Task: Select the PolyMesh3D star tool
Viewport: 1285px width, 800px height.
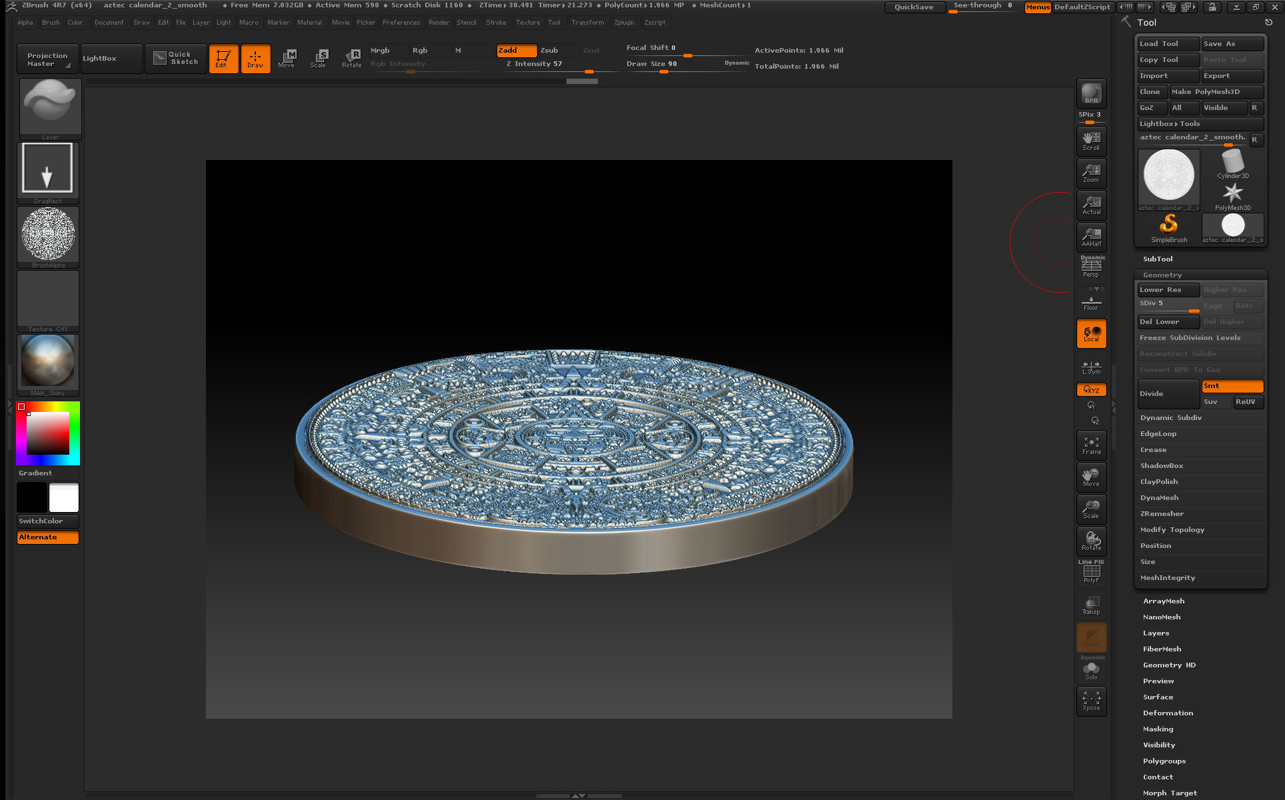Action: 1232,196
